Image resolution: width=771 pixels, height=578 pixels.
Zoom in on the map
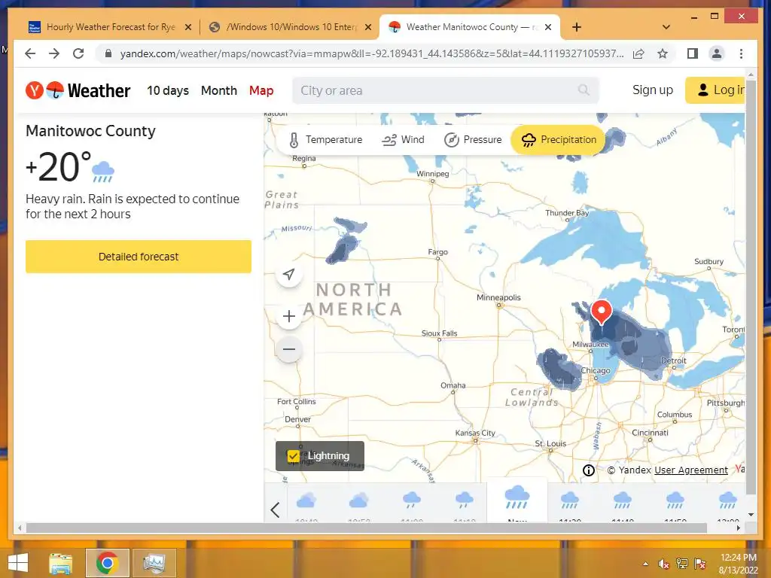click(x=289, y=316)
